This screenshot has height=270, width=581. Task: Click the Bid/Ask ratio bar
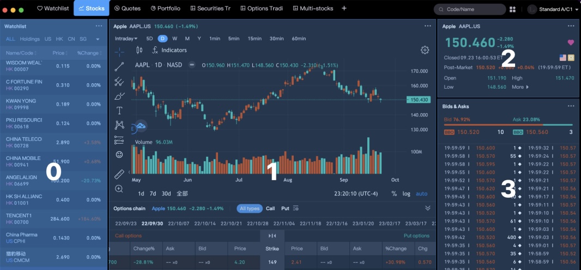pyautogui.click(x=507, y=124)
